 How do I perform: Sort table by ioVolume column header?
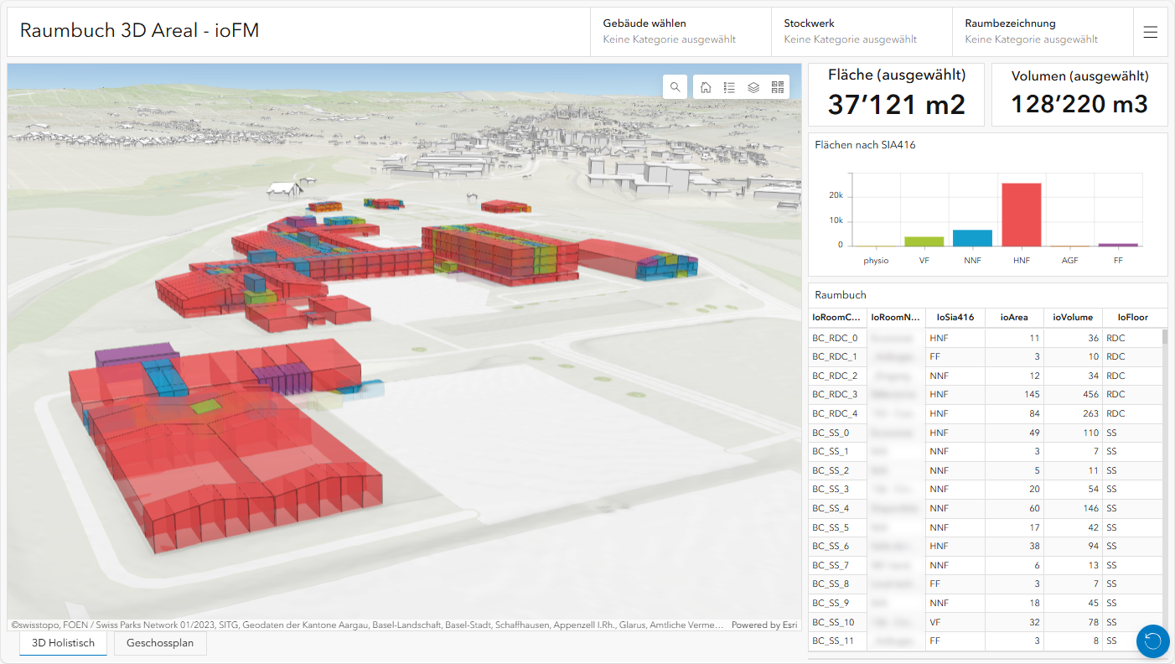1072,318
